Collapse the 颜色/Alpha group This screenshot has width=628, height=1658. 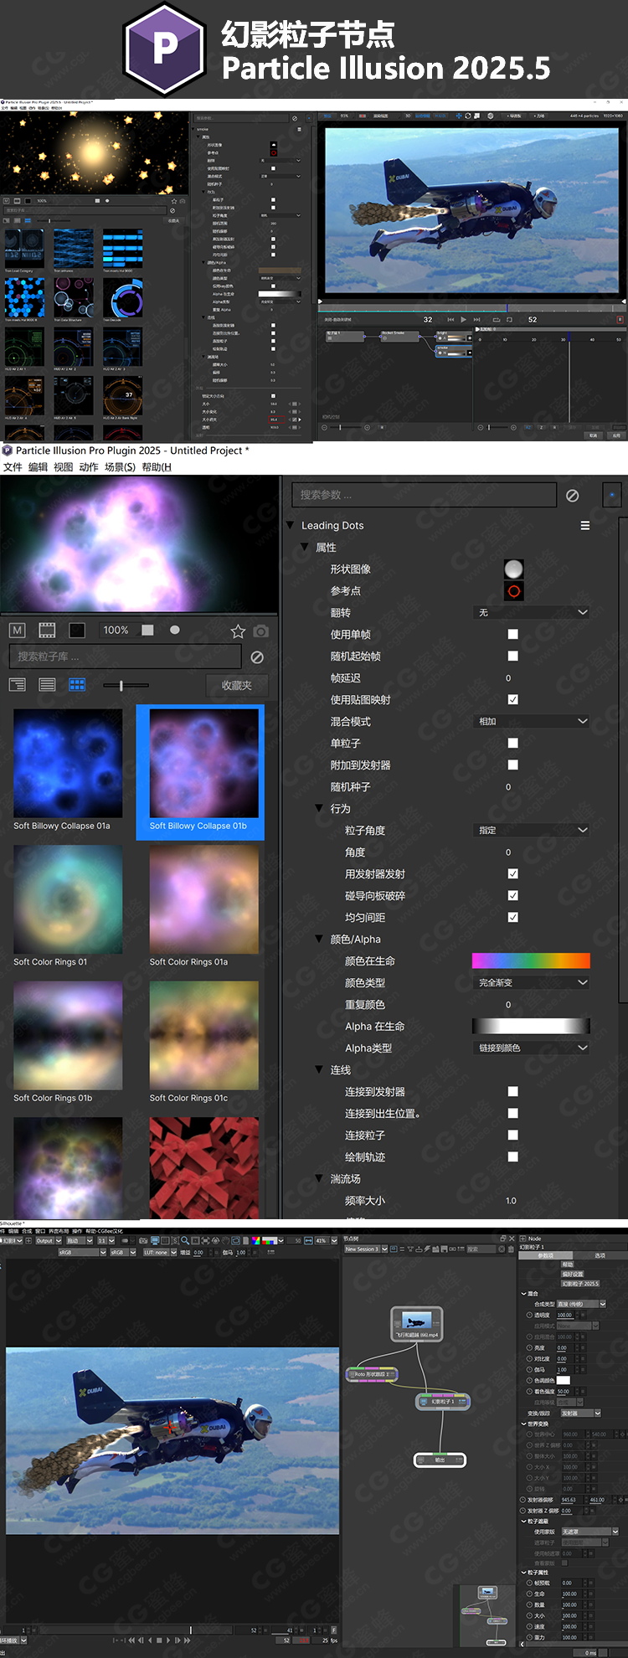pos(319,940)
